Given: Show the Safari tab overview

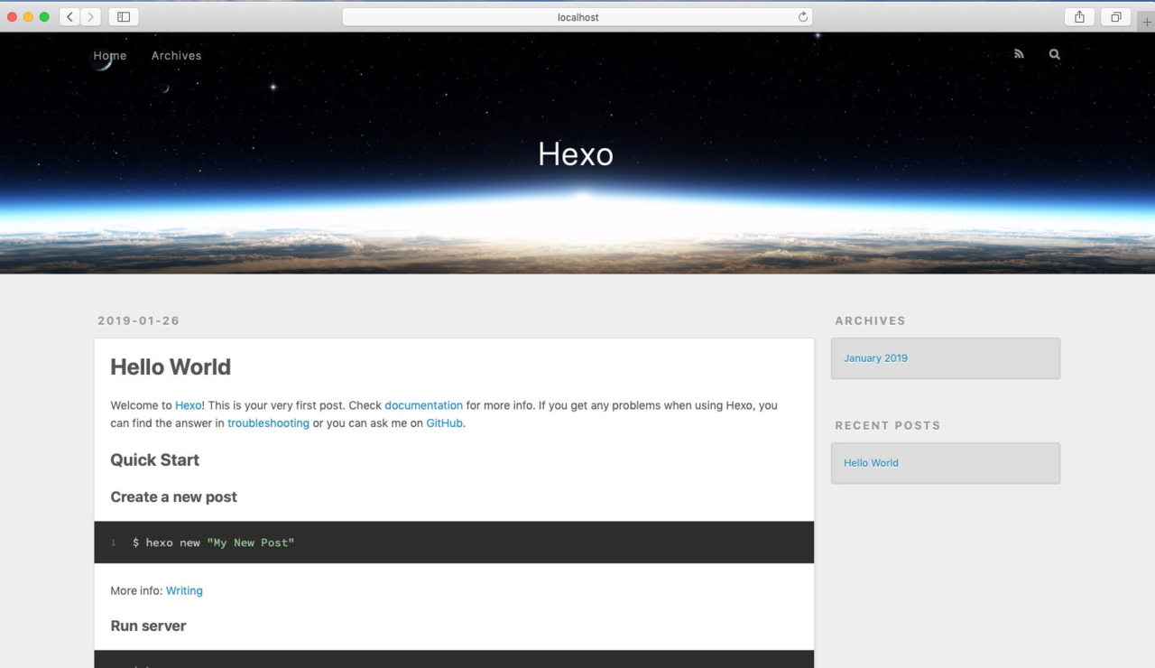Looking at the screenshot, I should pyautogui.click(x=1116, y=17).
